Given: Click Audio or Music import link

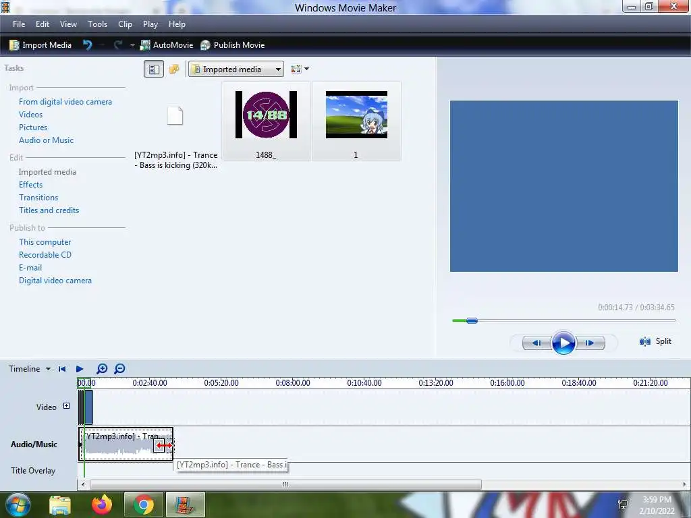Looking at the screenshot, I should [46, 140].
